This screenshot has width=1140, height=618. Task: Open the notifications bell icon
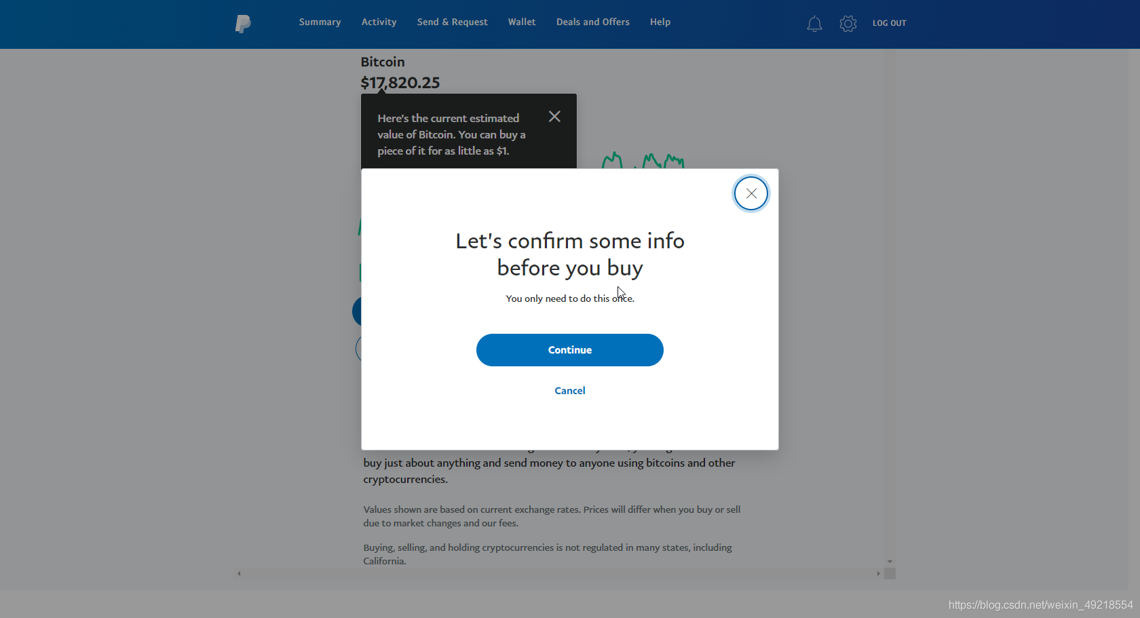814,24
